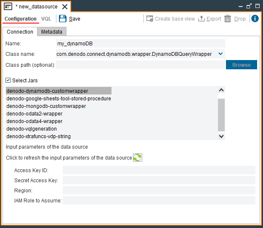The image size is (263, 228).
Task: Minimize the panel with the dash icon
Action: click(241, 7)
